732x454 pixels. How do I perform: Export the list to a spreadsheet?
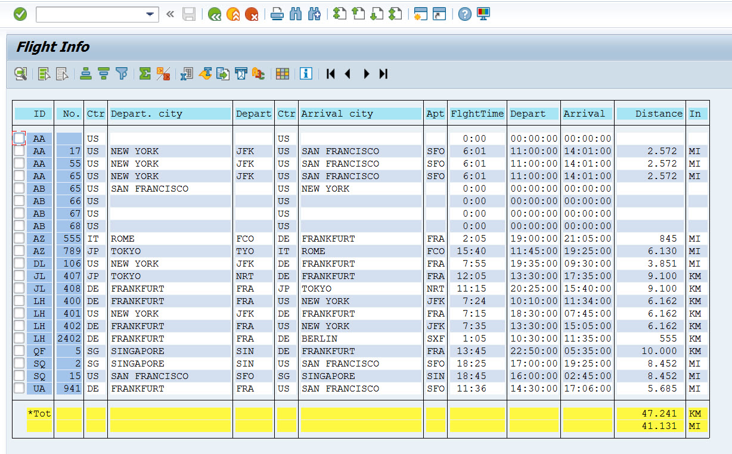point(187,74)
